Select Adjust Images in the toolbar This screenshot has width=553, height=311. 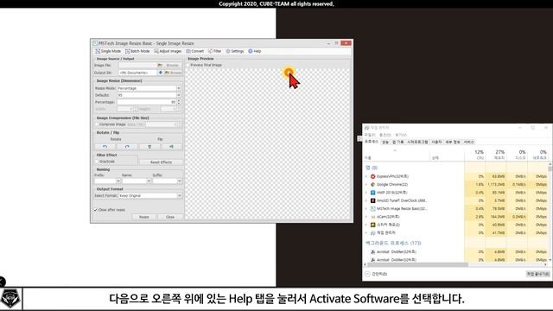click(168, 51)
